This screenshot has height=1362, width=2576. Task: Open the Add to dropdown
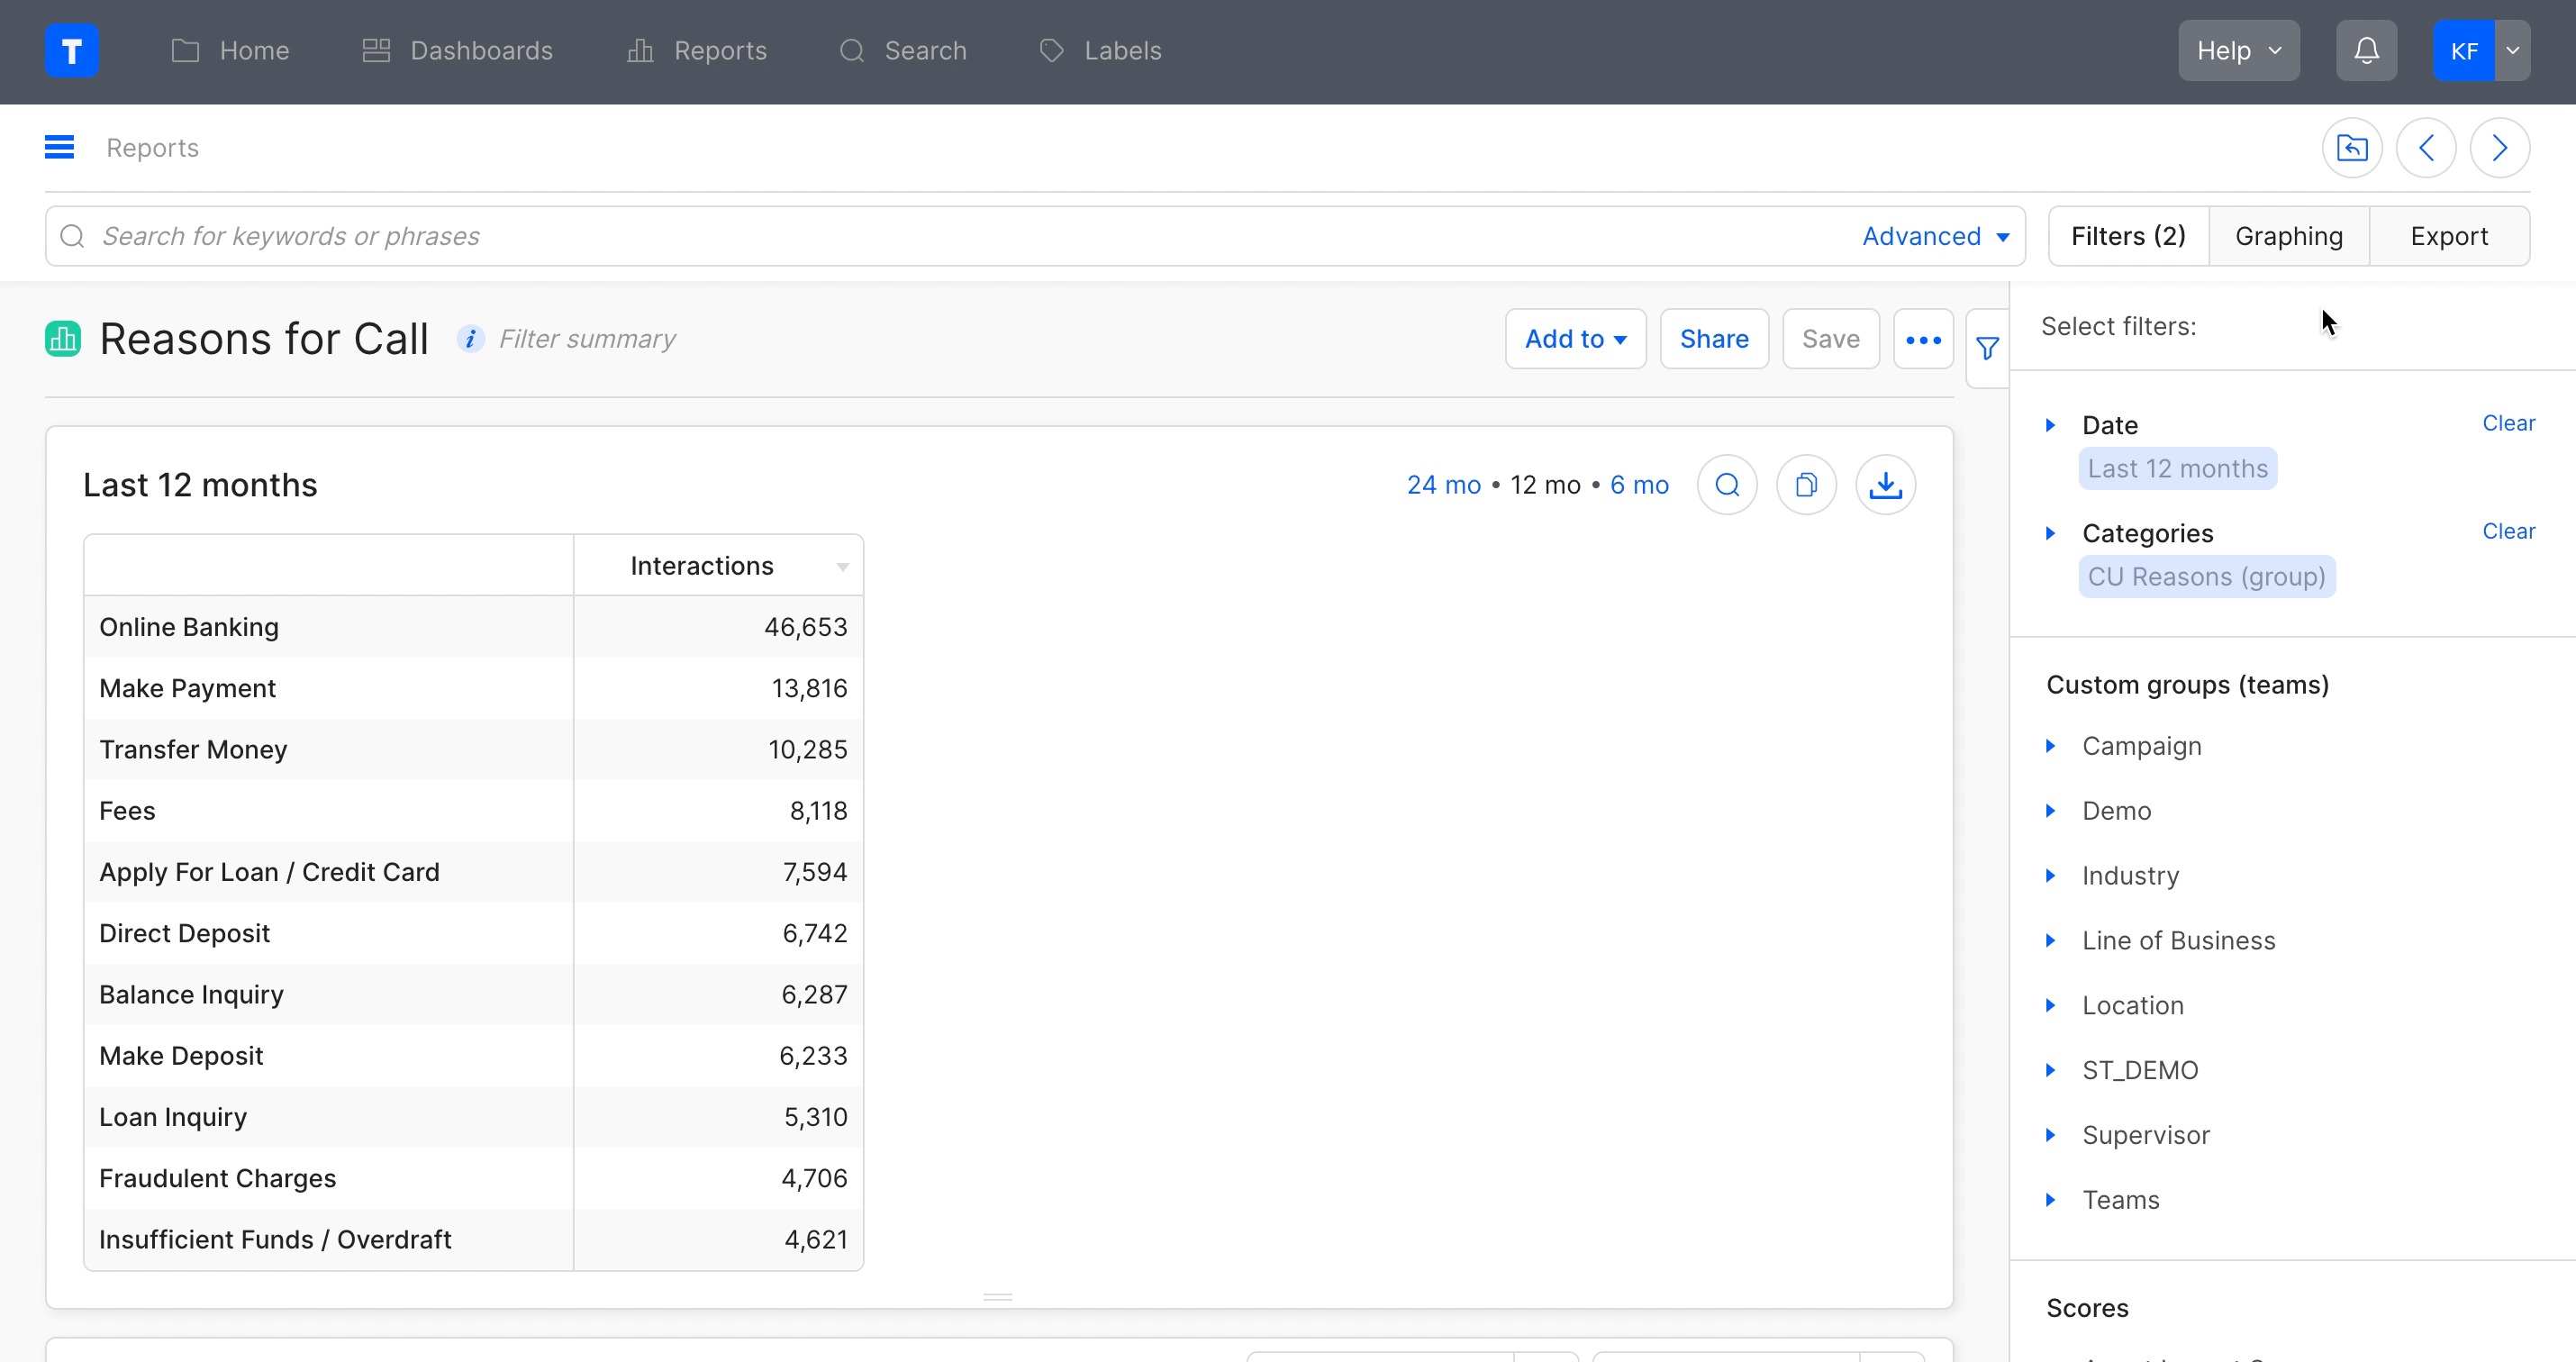[x=1574, y=339]
